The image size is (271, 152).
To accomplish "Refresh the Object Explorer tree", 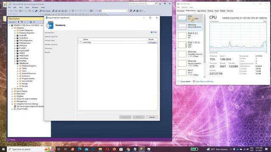I will (x=31, y=22).
